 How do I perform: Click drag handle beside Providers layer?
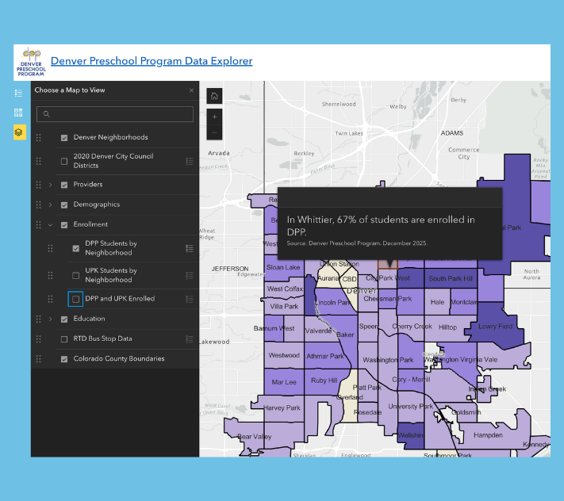(x=39, y=185)
